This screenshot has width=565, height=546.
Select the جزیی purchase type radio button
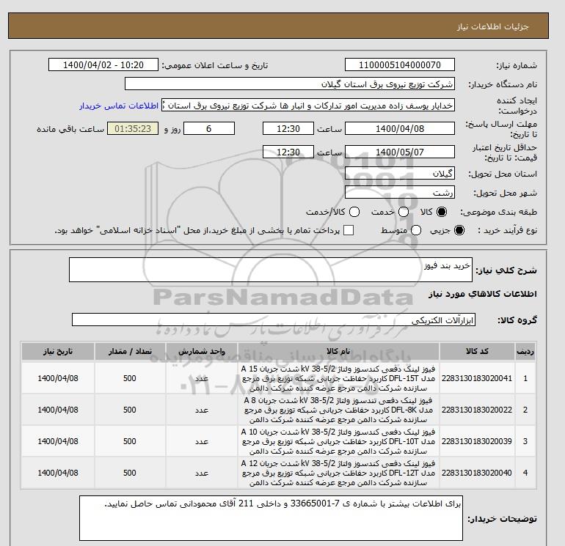[x=459, y=230]
